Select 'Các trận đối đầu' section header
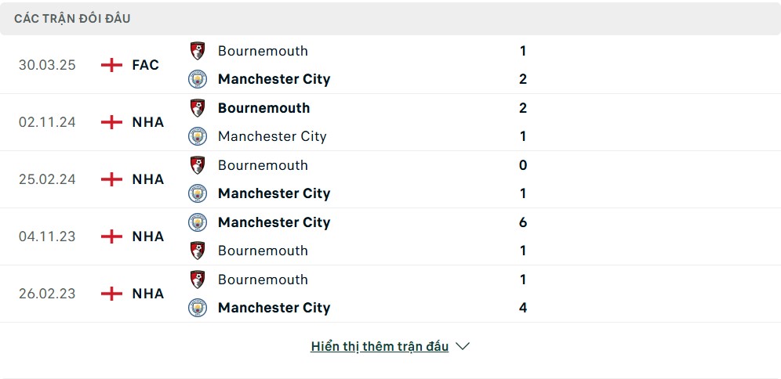Viewport: 781px width, 379px height. coord(72,19)
